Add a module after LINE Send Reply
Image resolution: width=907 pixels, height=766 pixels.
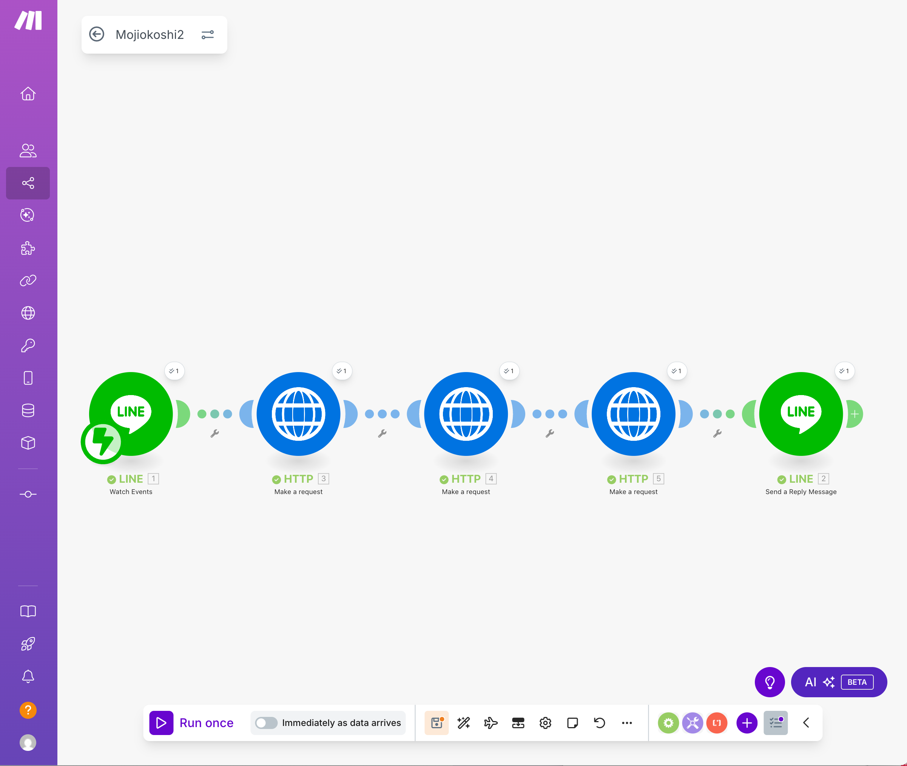click(855, 414)
